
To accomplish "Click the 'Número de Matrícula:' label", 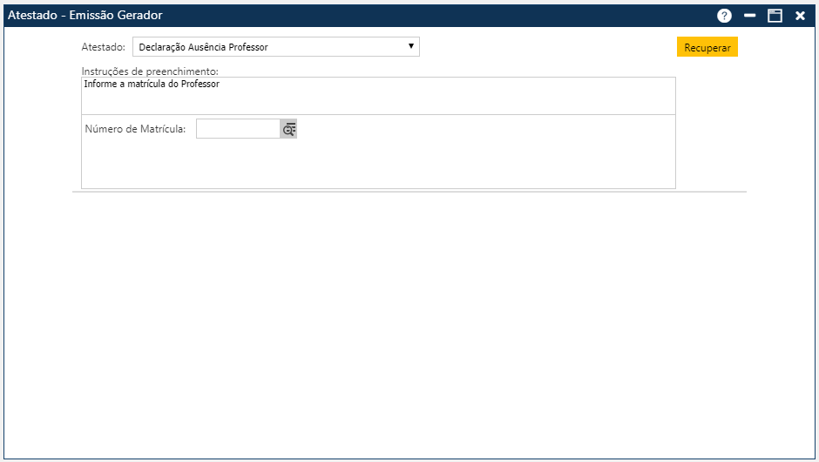I will pyautogui.click(x=135, y=129).
